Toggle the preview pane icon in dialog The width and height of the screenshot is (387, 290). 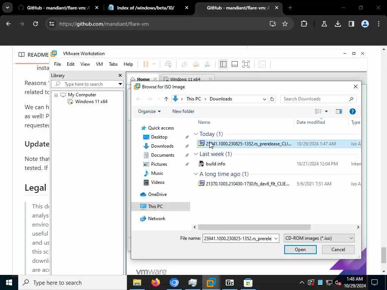(x=339, y=111)
